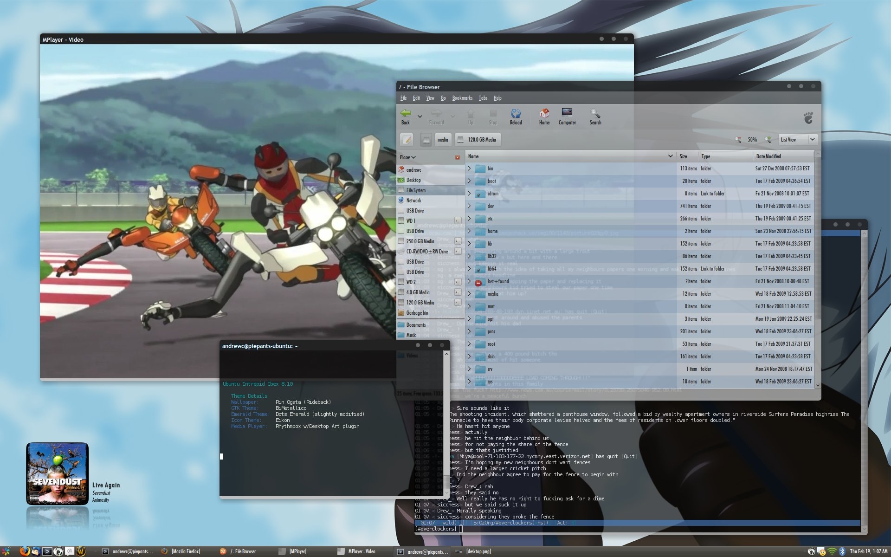Go back in File Browser

click(406, 117)
